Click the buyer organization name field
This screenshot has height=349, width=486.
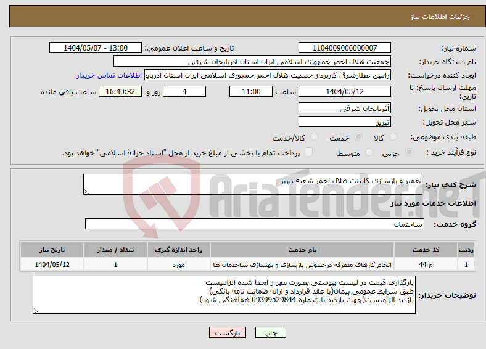252,62
